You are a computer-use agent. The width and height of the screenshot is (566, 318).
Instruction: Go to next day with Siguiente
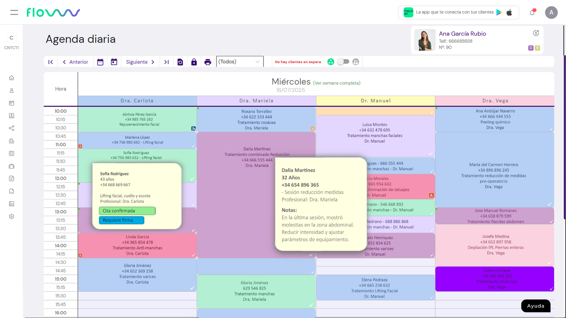click(x=140, y=62)
